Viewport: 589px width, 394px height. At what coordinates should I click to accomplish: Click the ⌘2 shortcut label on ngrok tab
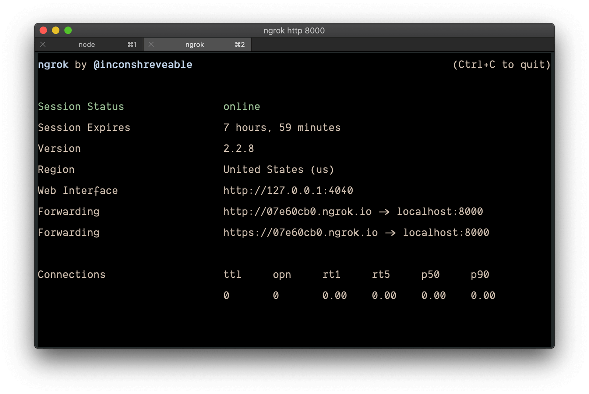[240, 44]
